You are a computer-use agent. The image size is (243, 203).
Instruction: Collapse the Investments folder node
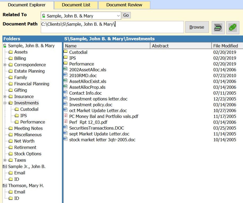[5, 103]
